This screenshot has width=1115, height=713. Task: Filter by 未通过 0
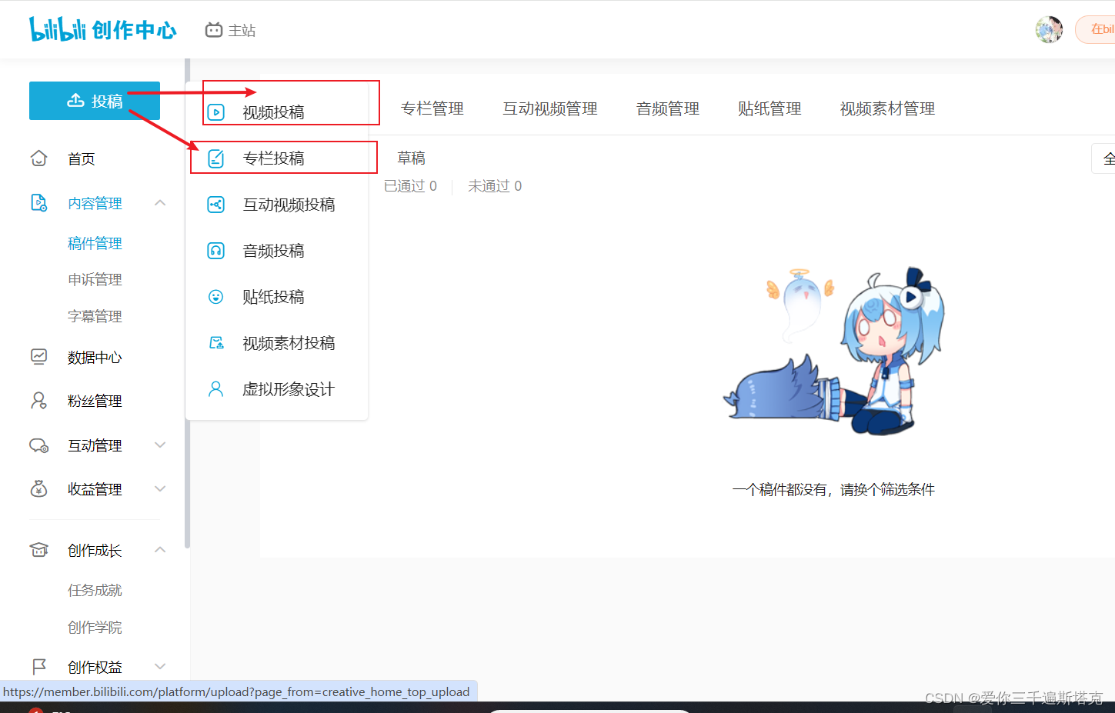pos(495,186)
